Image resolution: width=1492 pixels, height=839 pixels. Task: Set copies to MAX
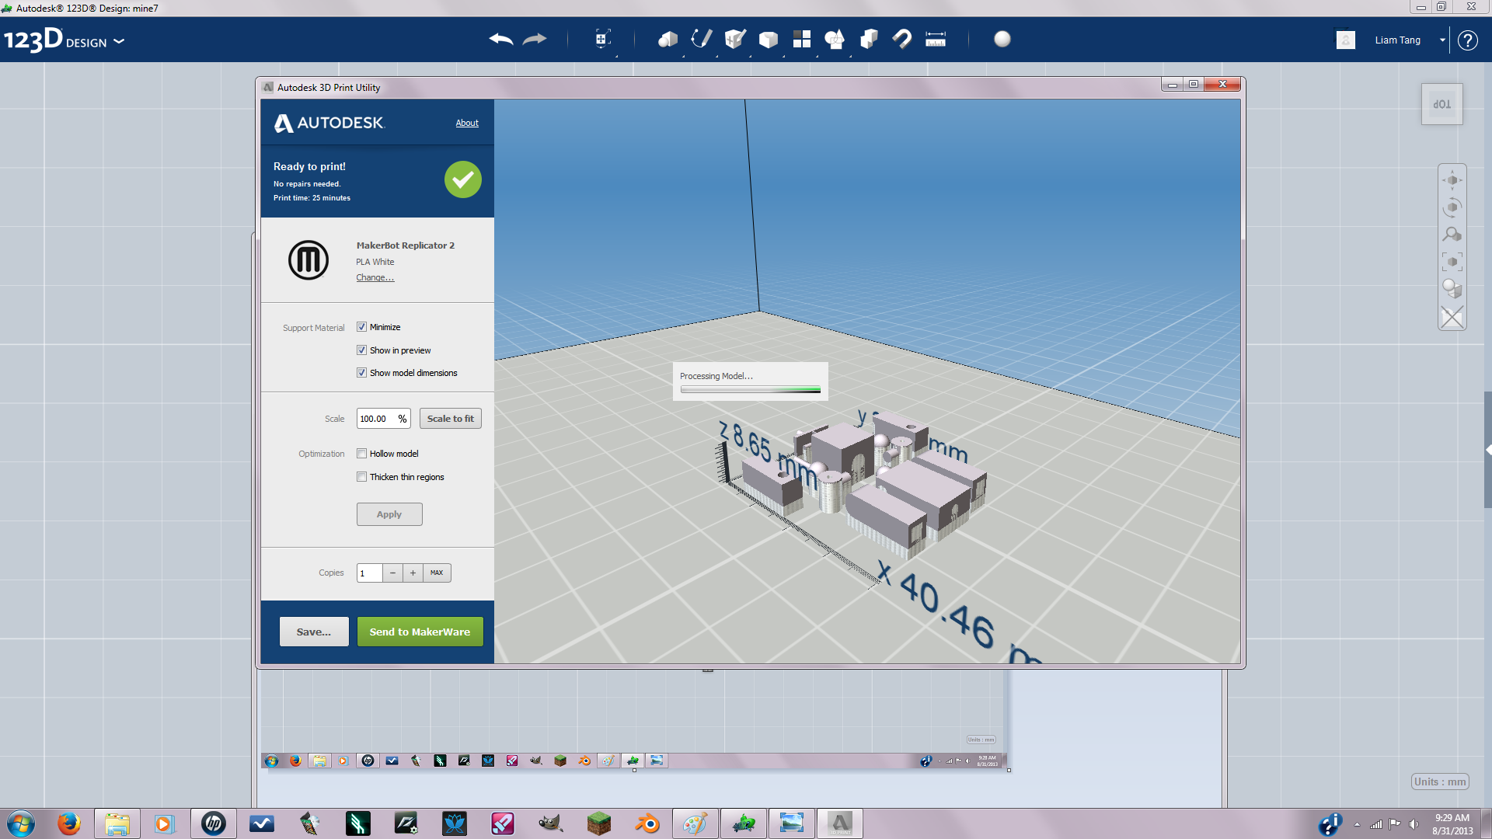(x=437, y=573)
